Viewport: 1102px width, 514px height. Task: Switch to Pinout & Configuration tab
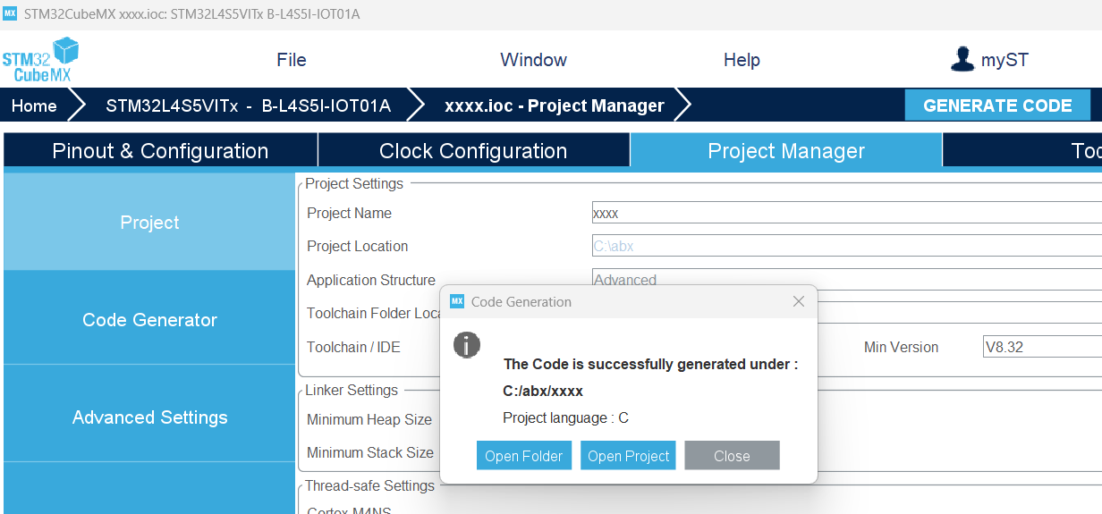coord(160,151)
